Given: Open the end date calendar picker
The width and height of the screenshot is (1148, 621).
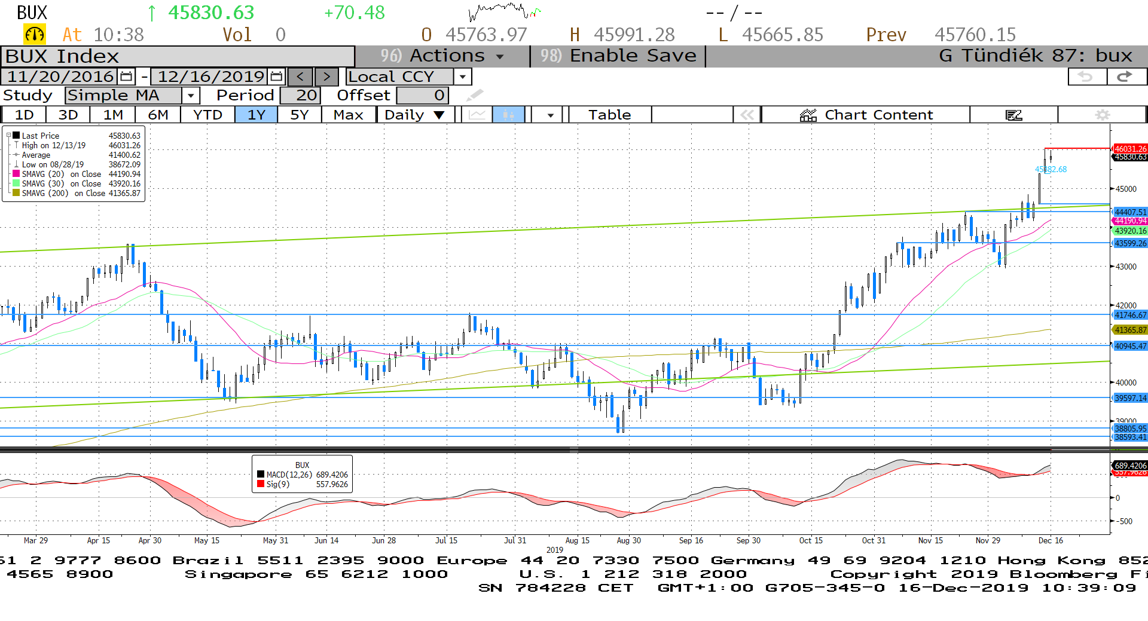Looking at the screenshot, I should [276, 77].
